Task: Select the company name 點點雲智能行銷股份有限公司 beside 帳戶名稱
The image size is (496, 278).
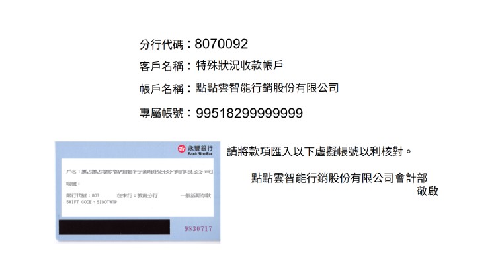Action: [x=267, y=88]
